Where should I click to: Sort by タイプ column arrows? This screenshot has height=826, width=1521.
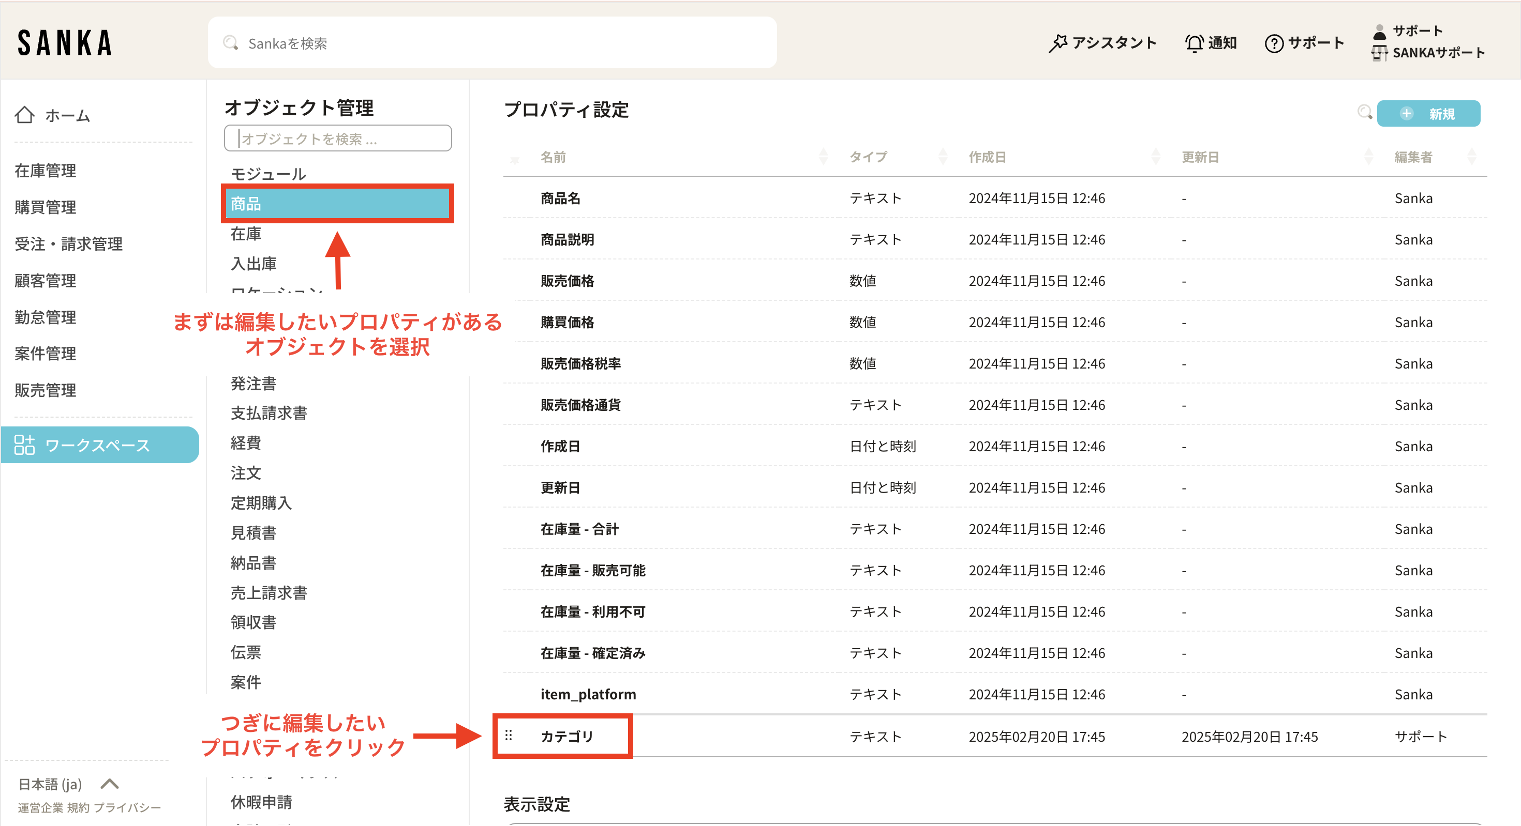[943, 157]
